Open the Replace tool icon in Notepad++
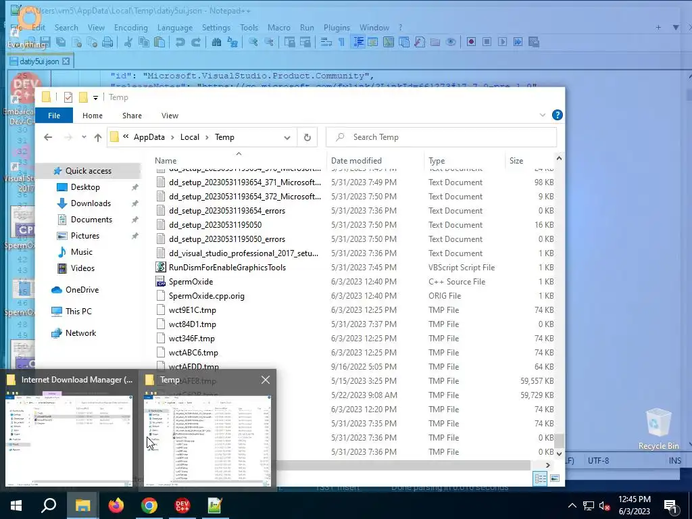692x519 pixels. click(232, 43)
